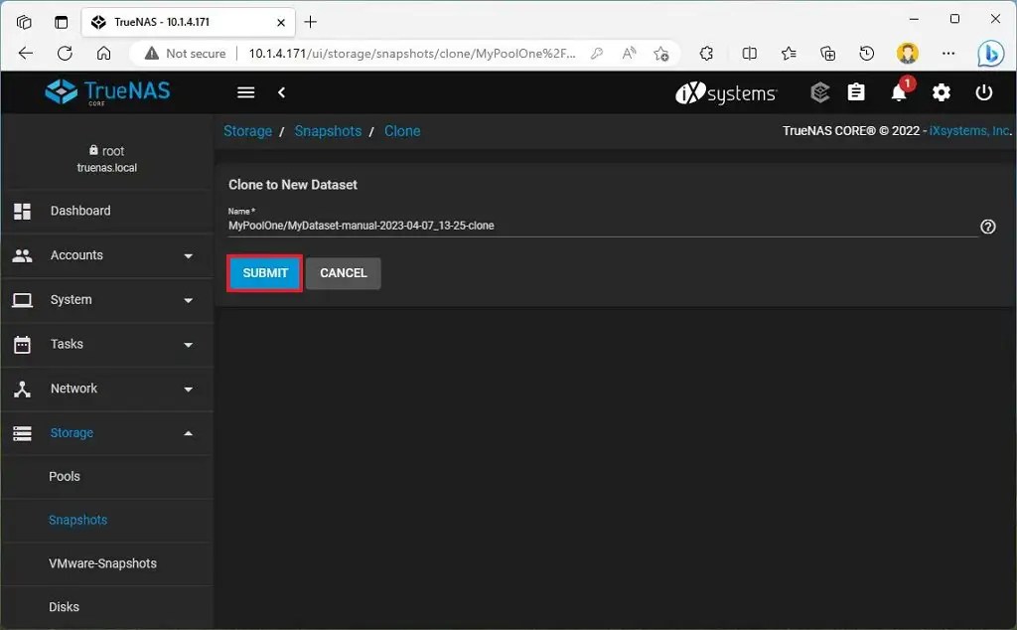Viewport: 1017px width, 630px height.
Task: Click the Edge Copilot icon in the toolbar
Action: point(992,54)
